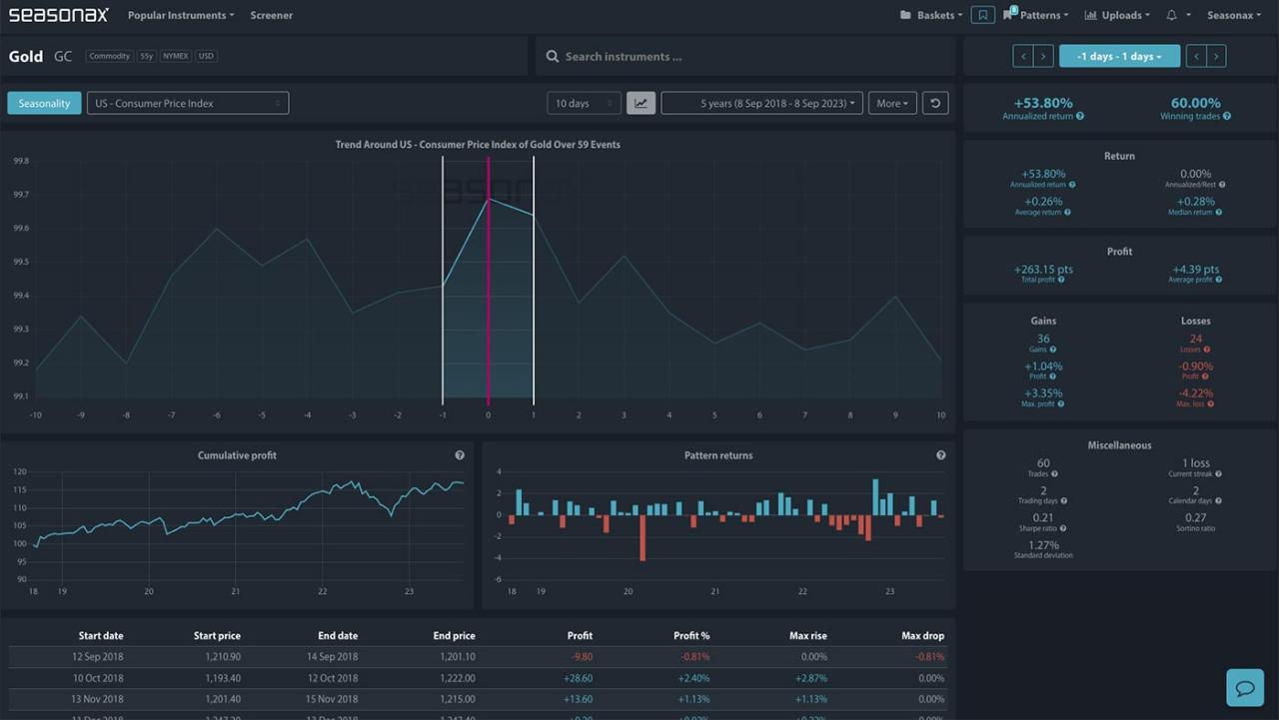Open the 5 years date range dropdown
Screen dimensions: 1279x720
(x=761, y=103)
